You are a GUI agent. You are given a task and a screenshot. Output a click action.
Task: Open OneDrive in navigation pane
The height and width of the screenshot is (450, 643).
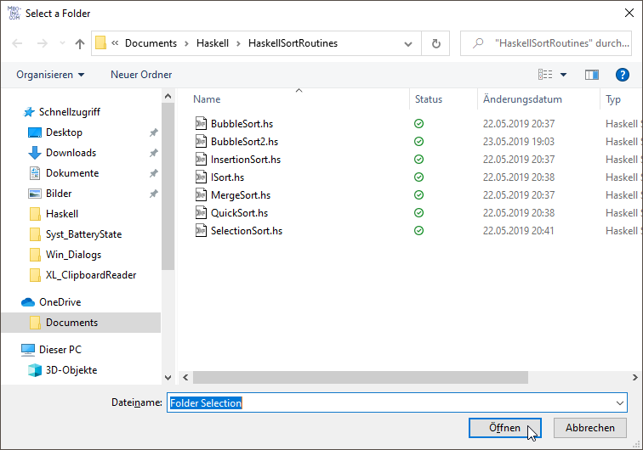pos(60,302)
